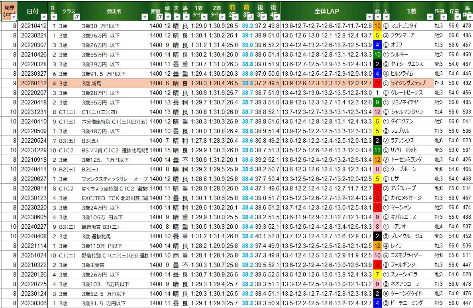Open the 1着タイム column filter dropdown
The height and width of the screenshot is (308, 473).
(x=204, y=17)
